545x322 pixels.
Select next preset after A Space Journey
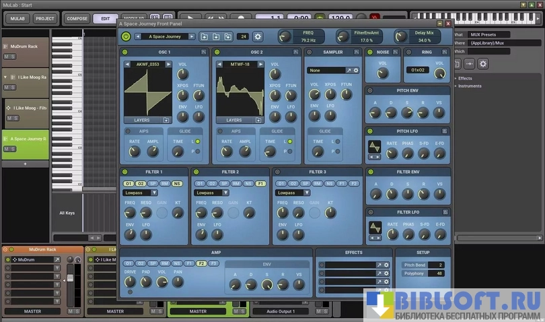[192, 36]
